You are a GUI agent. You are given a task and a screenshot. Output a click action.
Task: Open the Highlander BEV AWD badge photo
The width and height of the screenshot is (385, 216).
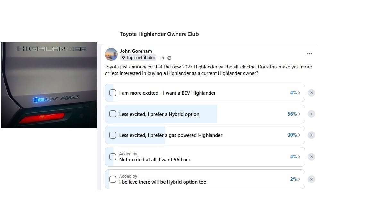(x=49, y=85)
